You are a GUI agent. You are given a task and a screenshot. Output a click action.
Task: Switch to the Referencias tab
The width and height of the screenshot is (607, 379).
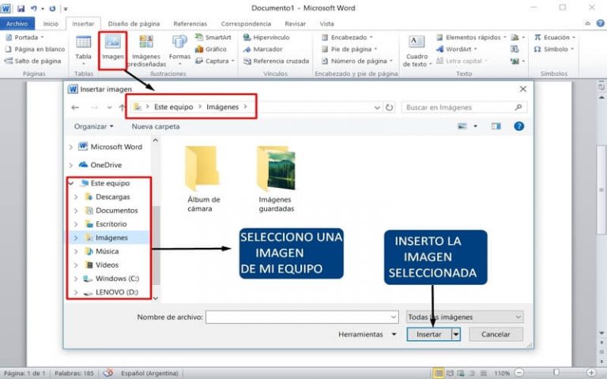coord(190,24)
